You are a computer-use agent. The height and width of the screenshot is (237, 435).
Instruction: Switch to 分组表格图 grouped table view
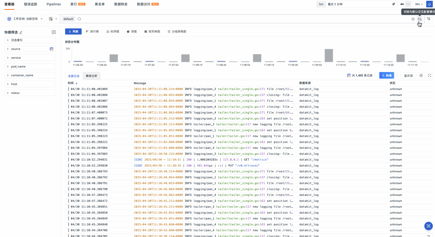(x=177, y=32)
